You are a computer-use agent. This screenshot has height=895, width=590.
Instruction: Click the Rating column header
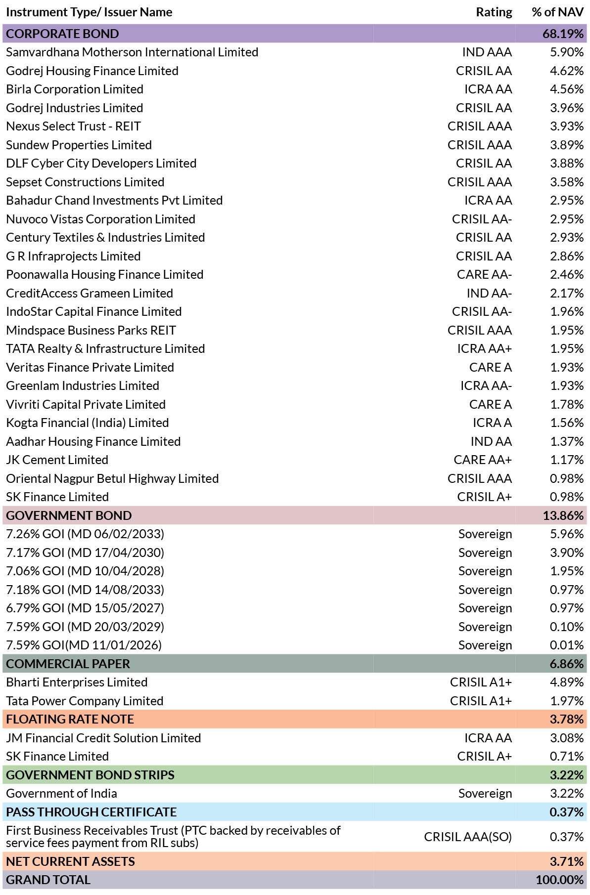pyautogui.click(x=494, y=12)
